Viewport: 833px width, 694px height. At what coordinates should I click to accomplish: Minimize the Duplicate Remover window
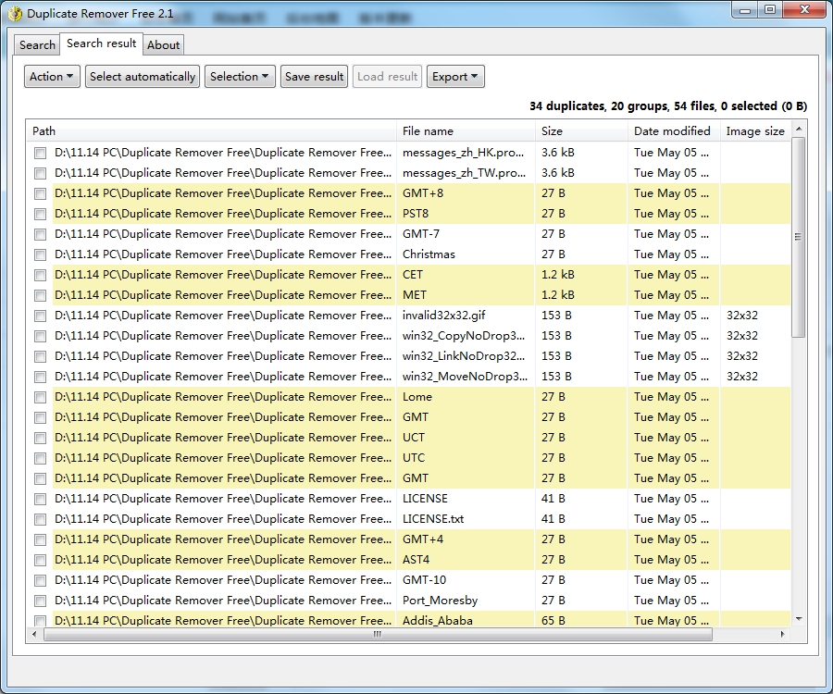click(x=744, y=9)
